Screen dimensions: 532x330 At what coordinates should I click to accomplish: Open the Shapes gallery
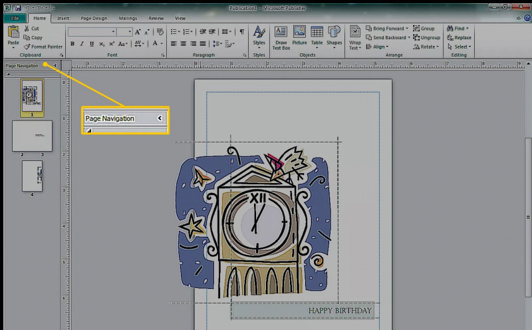[334, 37]
